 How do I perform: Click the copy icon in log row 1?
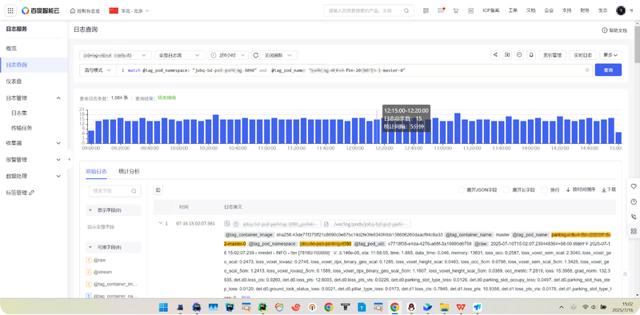[x=227, y=224]
